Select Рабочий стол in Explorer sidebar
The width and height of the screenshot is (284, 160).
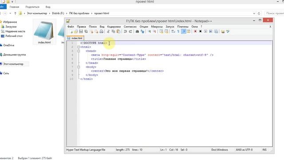coord(12,36)
